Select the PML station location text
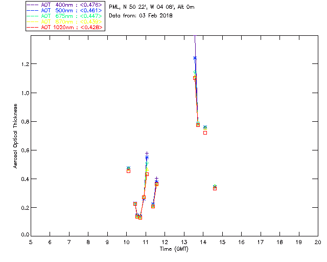 [x=152, y=7]
